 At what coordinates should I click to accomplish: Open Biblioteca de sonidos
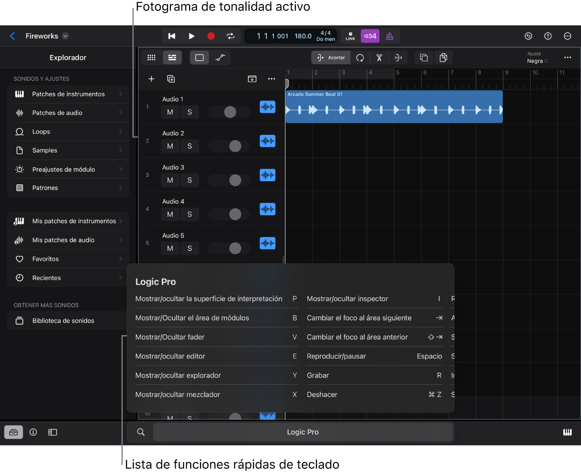coord(63,321)
